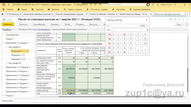The height and width of the screenshot is (107, 191).
Task: Open the calculator display history dropdown
Action: [147, 26]
